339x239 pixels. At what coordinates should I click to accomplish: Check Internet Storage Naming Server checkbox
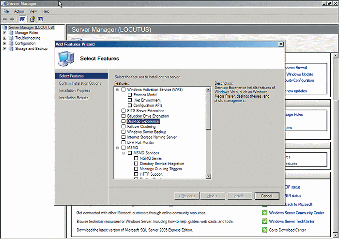pos(123,137)
